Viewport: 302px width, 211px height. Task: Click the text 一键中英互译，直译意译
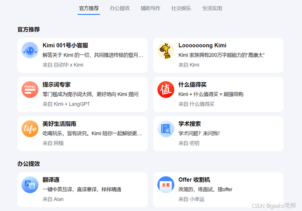pyautogui.click(x=82, y=190)
